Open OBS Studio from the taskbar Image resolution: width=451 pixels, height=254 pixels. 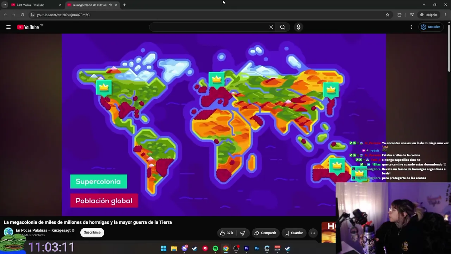coord(236,248)
